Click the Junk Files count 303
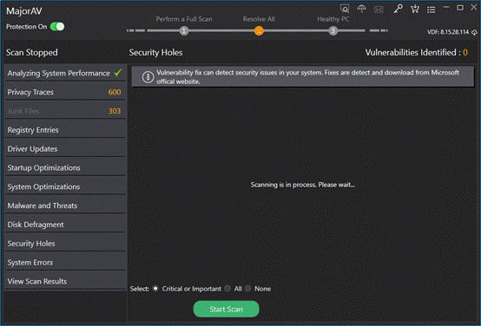 [x=115, y=111]
